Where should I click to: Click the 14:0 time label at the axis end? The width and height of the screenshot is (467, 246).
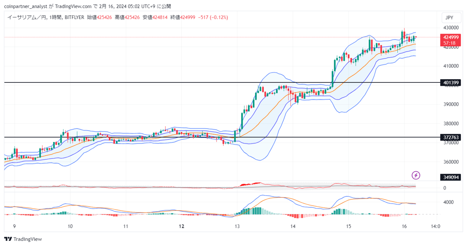coord(435,226)
